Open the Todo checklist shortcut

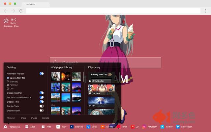43,127
